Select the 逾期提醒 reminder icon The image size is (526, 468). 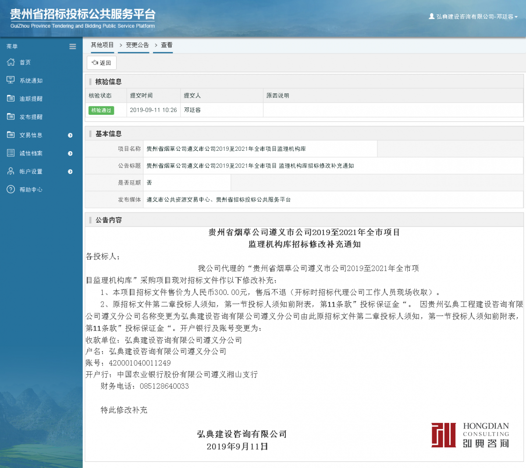[x=11, y=98]
